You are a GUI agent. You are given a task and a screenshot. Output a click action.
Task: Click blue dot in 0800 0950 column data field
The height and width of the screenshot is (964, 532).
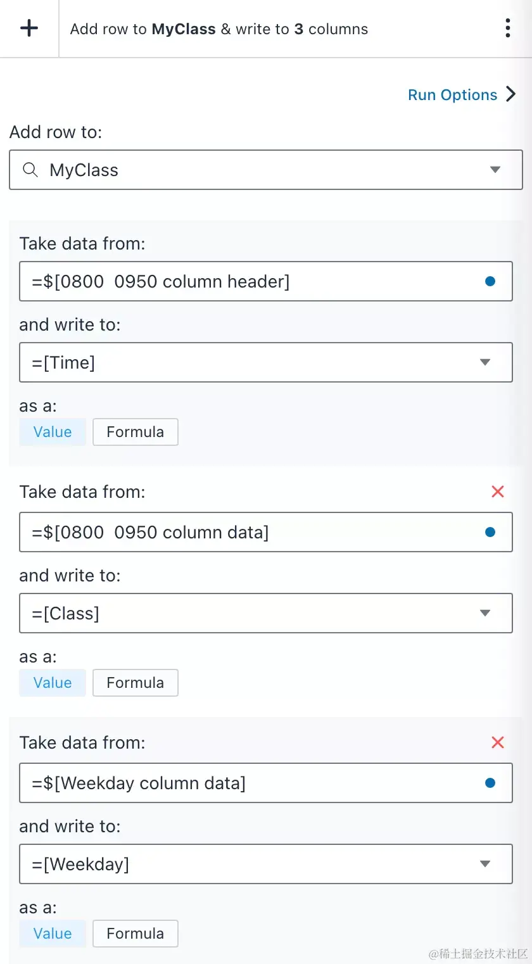coord(490,532)
